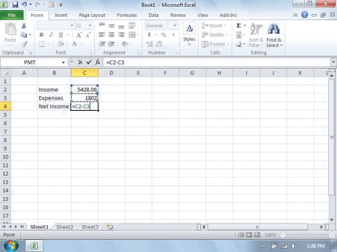Image resolution: width=337 pixels, height=252 pixels.
Task: Open Sort & Filter menu
Action: click(x=256, y=35)
